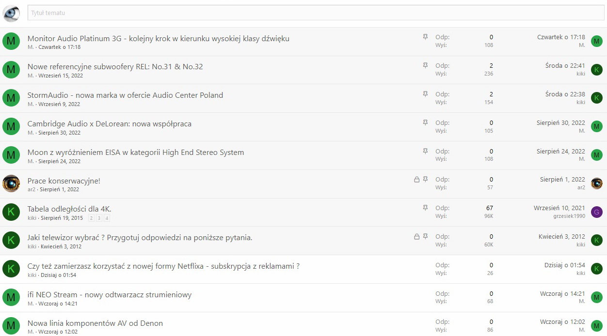Screen dimensions: 607x336
Task: Click the M avatar beside Monitor Audio Platinum thread
Action: (x=11, y=42)
